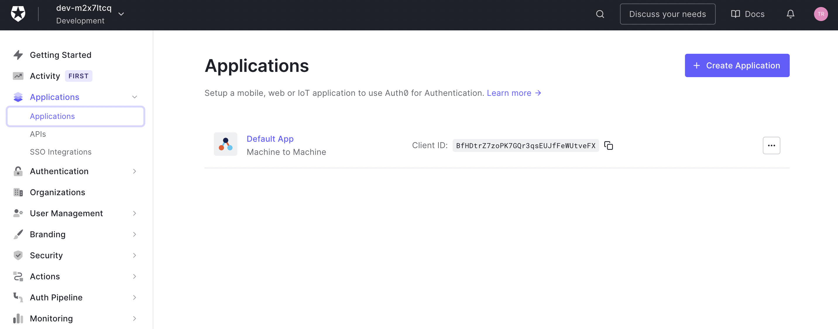
Task: Click the Auth0 logo
Action: pos(18,14)
